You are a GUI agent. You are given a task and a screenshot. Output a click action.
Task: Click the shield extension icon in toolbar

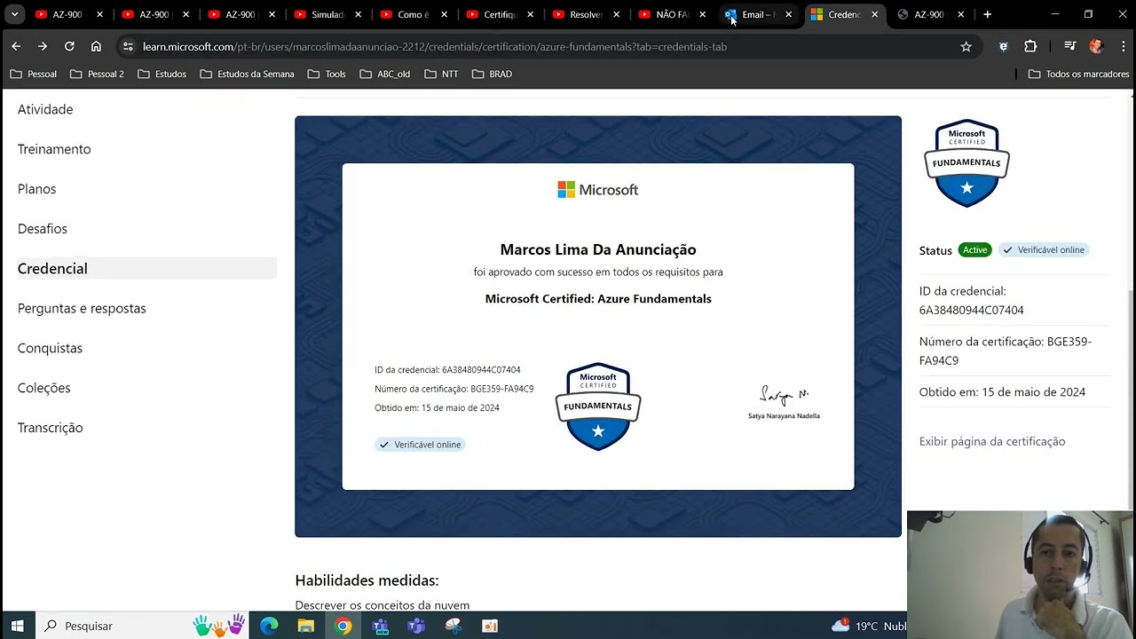click(1004, 46)
